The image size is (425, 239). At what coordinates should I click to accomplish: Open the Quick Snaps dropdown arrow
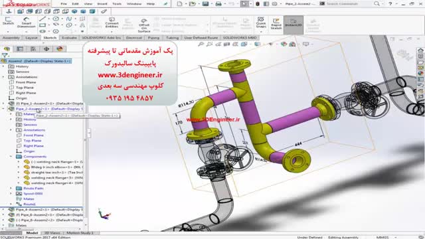click(x=261, y=32)
